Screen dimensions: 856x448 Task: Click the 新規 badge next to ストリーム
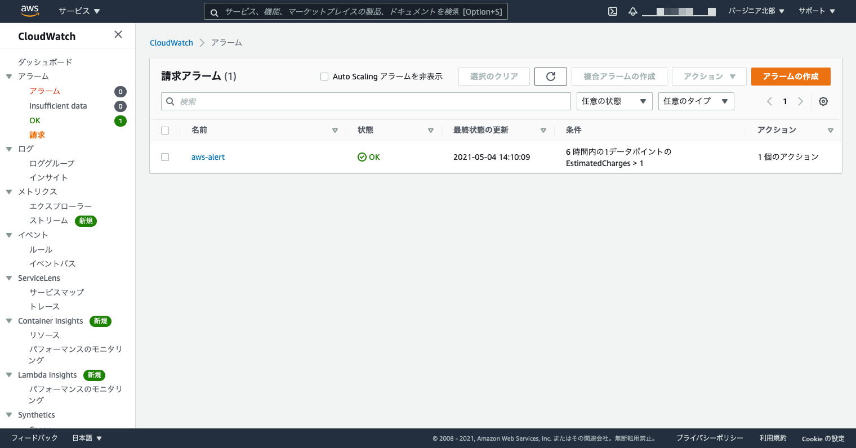86,221
